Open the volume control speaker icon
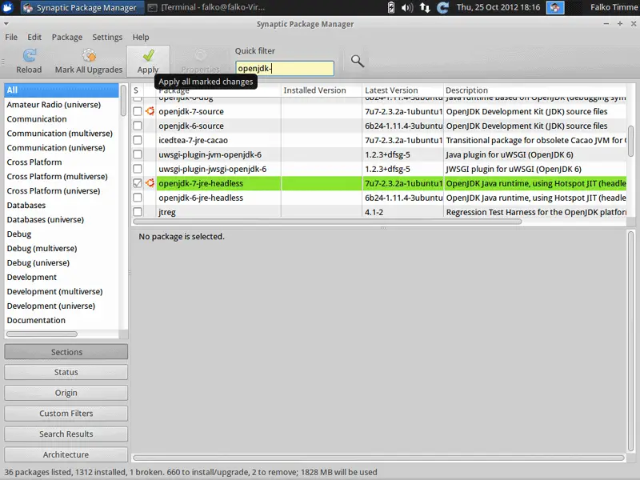640x480 pixels. tap(407, 7)
